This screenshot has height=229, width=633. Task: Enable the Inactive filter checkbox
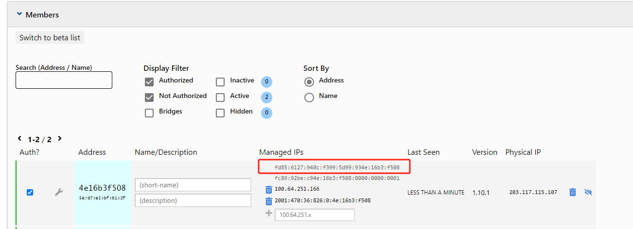[x=220, y=82]
